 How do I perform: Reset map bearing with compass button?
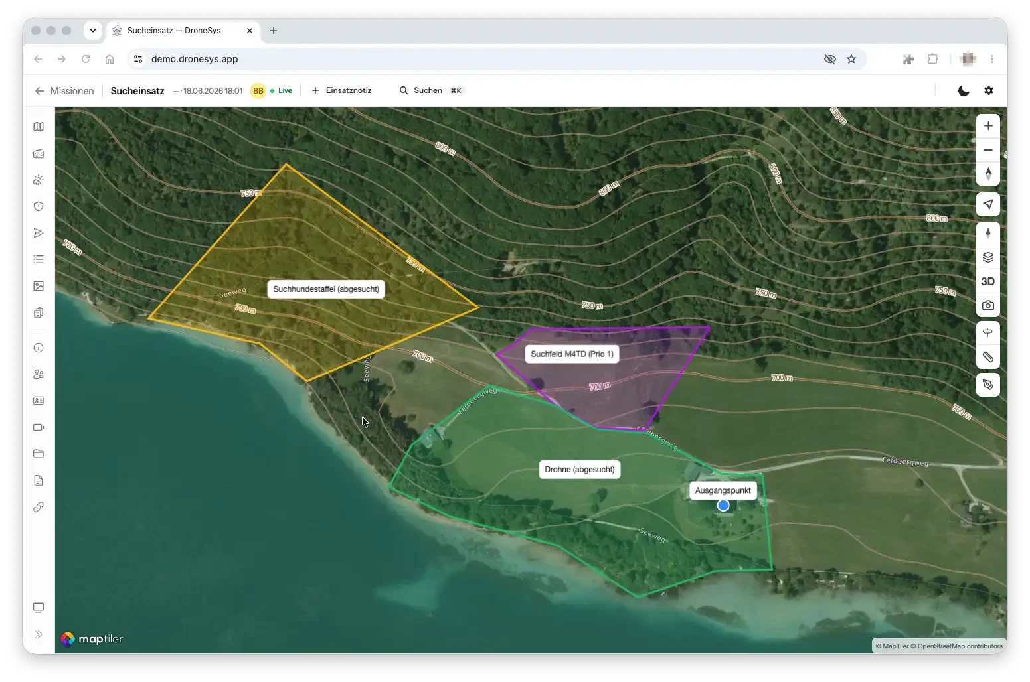(x=988, y=174)
